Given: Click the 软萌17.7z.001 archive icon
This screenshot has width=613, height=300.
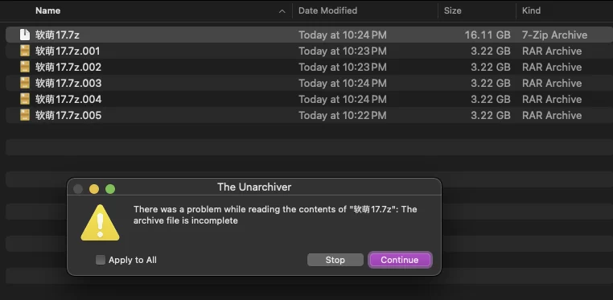Looking at the screenshot, I should click(x=25, y=51).
